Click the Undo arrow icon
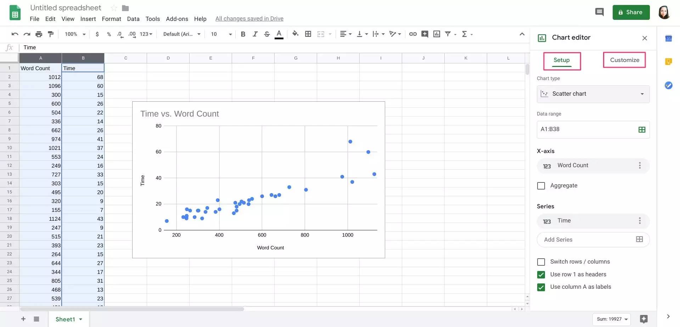This screenshot has height=327, width=680. point(15,34)
